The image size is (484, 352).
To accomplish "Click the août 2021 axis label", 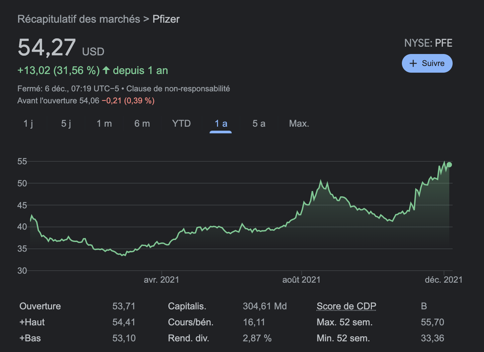I will [x=301, y=280].
